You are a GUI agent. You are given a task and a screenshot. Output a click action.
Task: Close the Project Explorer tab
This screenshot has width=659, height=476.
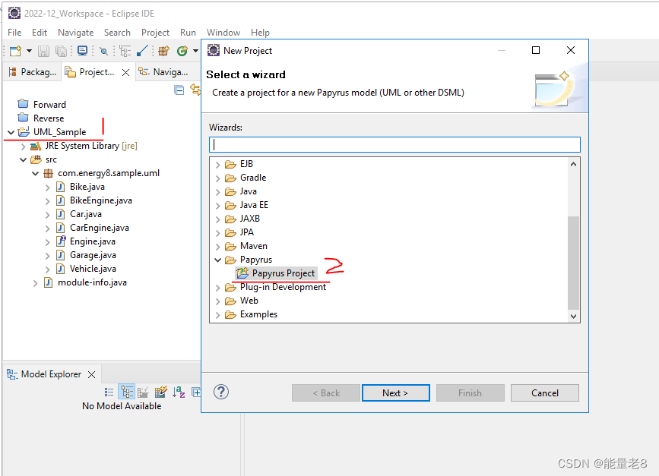pyautogui.click(x=125, y=73)
